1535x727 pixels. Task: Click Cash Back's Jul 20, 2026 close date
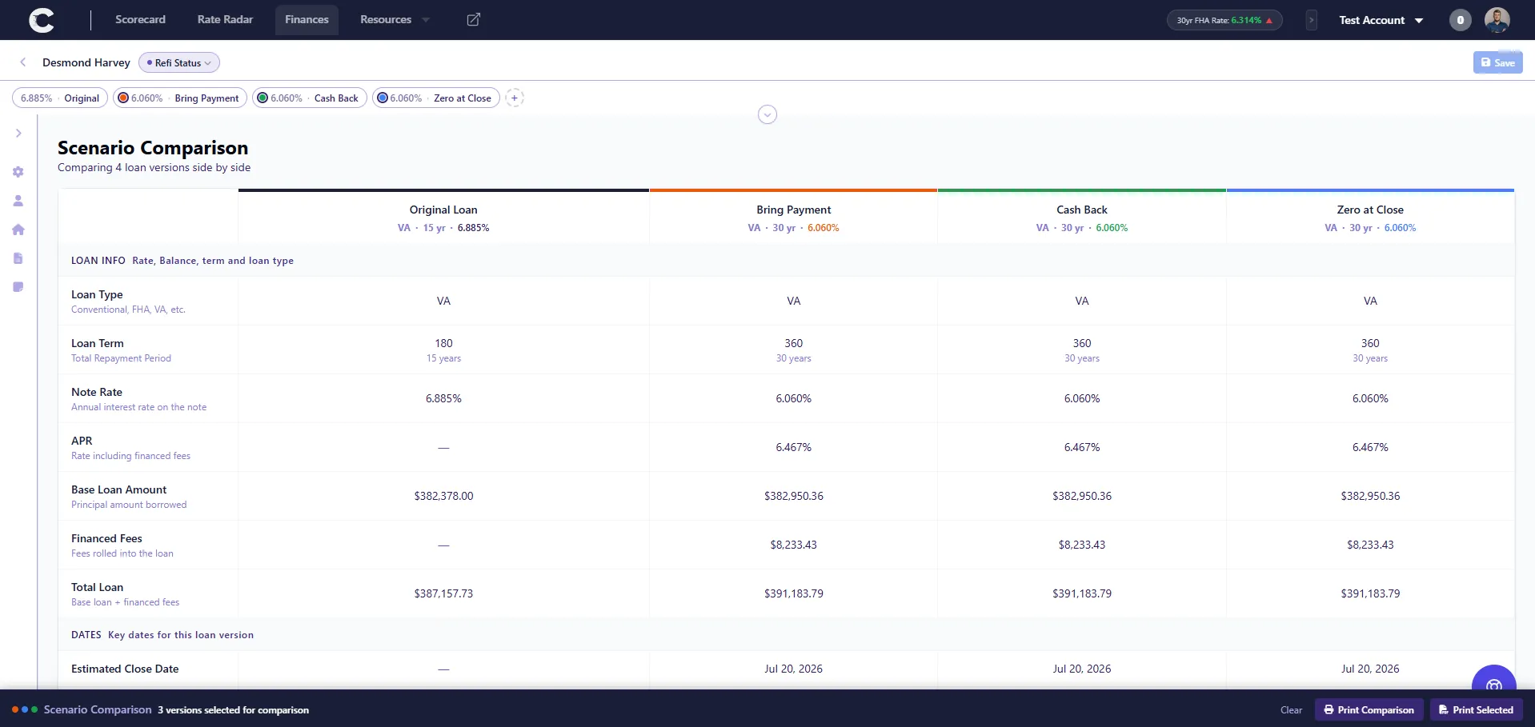(x=1082, y=669)
